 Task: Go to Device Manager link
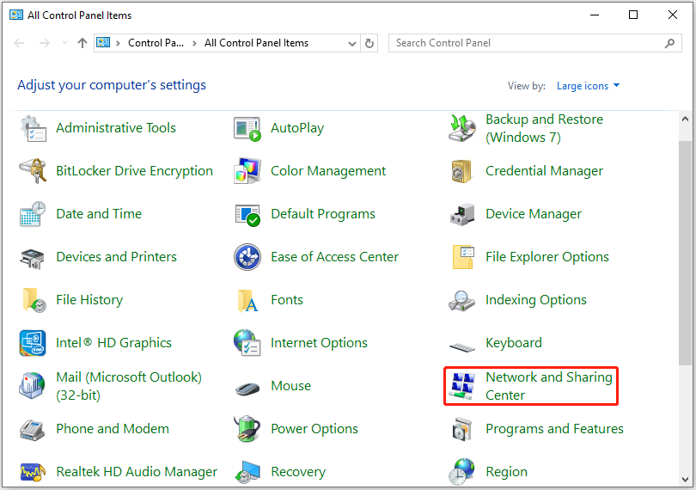534,214
